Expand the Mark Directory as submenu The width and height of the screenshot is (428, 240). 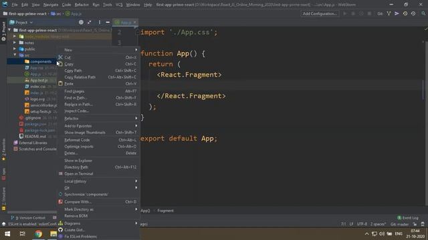tap(98, 209)
